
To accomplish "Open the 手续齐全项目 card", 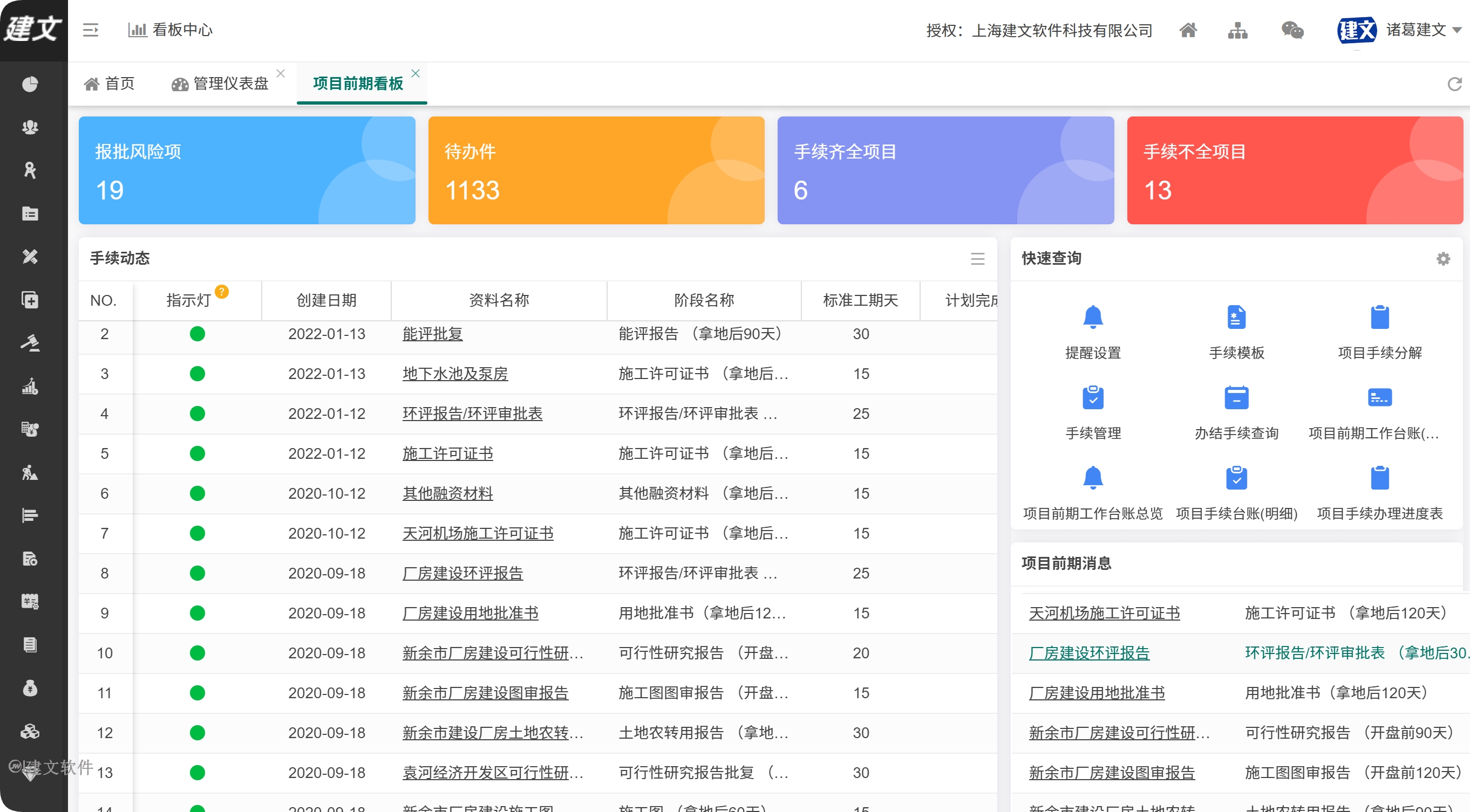I will pos(945,170).
